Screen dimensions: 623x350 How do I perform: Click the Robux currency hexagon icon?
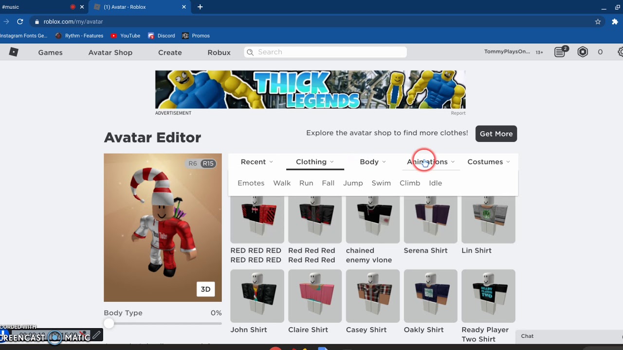pos(583,52)
